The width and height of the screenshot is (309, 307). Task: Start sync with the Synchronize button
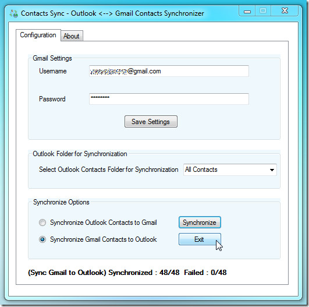[200, 223]
